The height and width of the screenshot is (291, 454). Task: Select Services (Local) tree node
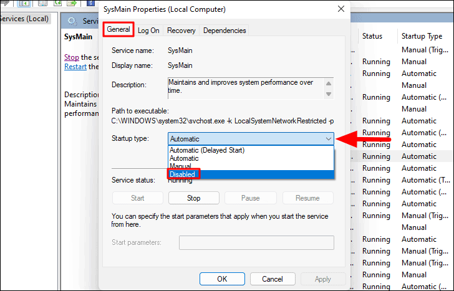[24, 19]
